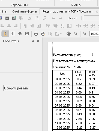Click Save-as icon with green badge
The width and height of the screenshot is (99, 131).
pyautogui.click(x=14, y=18)
